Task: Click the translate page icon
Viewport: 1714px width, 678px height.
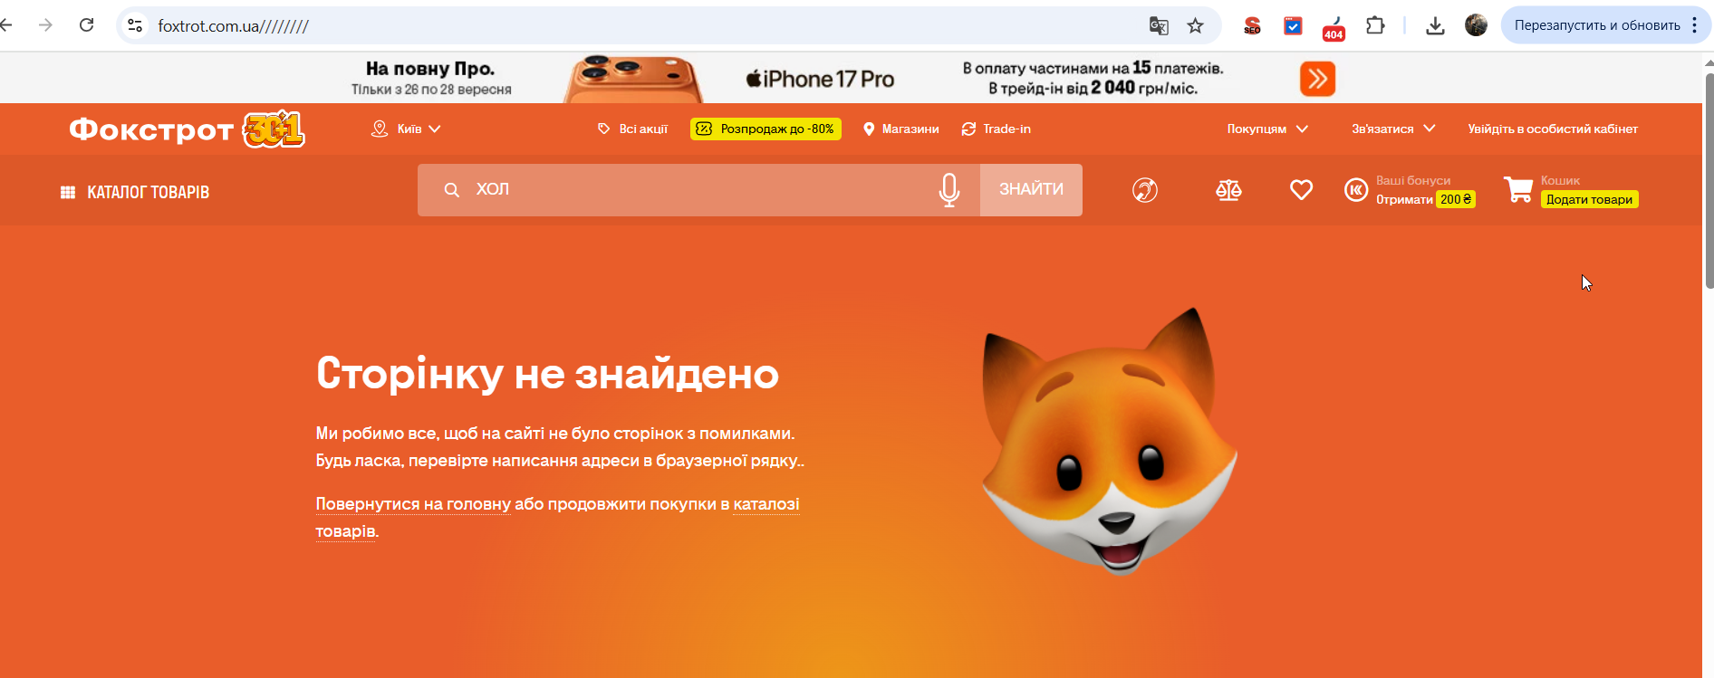Action: pos(1159,25)
